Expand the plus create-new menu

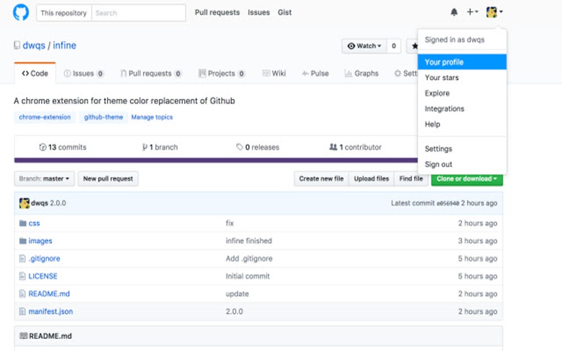(x=472, y=12)
